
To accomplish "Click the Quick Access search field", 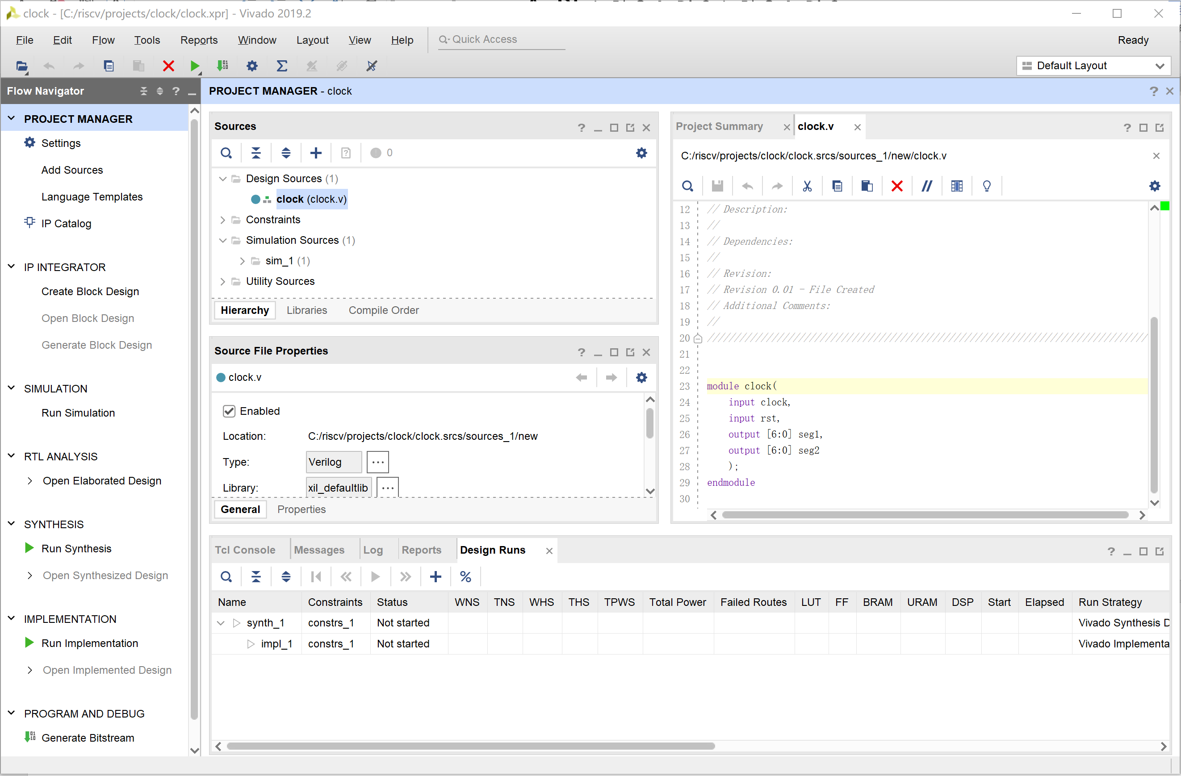I will [x=501, y=39].
